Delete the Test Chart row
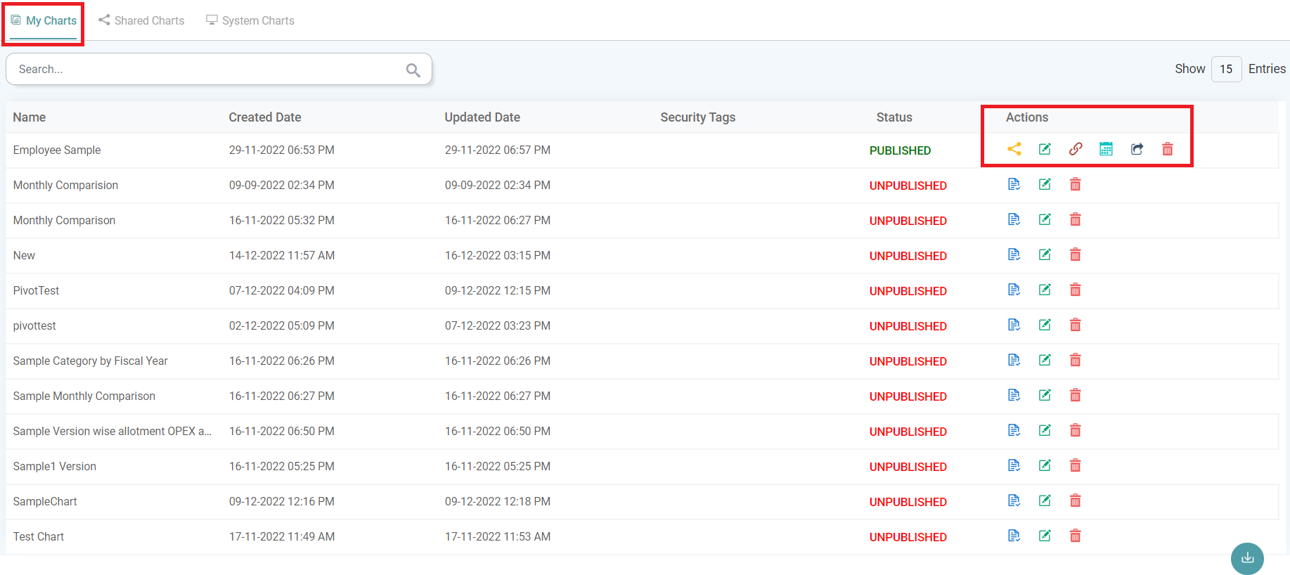The height and width of the screenshot is (575, 1290). pyautogui.click(x=1075, y=536)
